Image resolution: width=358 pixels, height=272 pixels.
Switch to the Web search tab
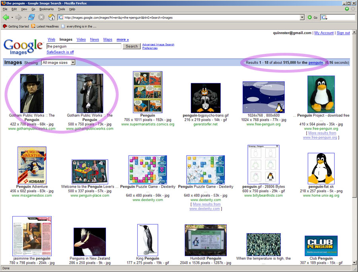pyautogui.click(x=51, y=39)
